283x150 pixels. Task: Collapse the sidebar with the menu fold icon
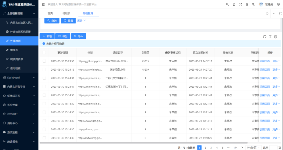click(43, 5)
